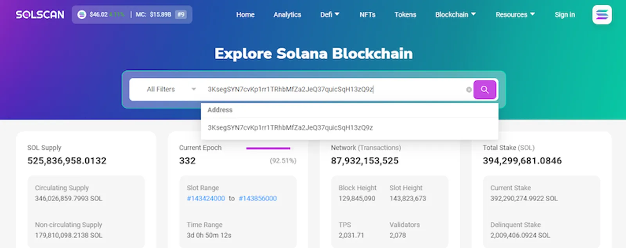Click the Validators count 2,078
The height and width of the screenshot is (248, 626).
click(x=398, y=236)
